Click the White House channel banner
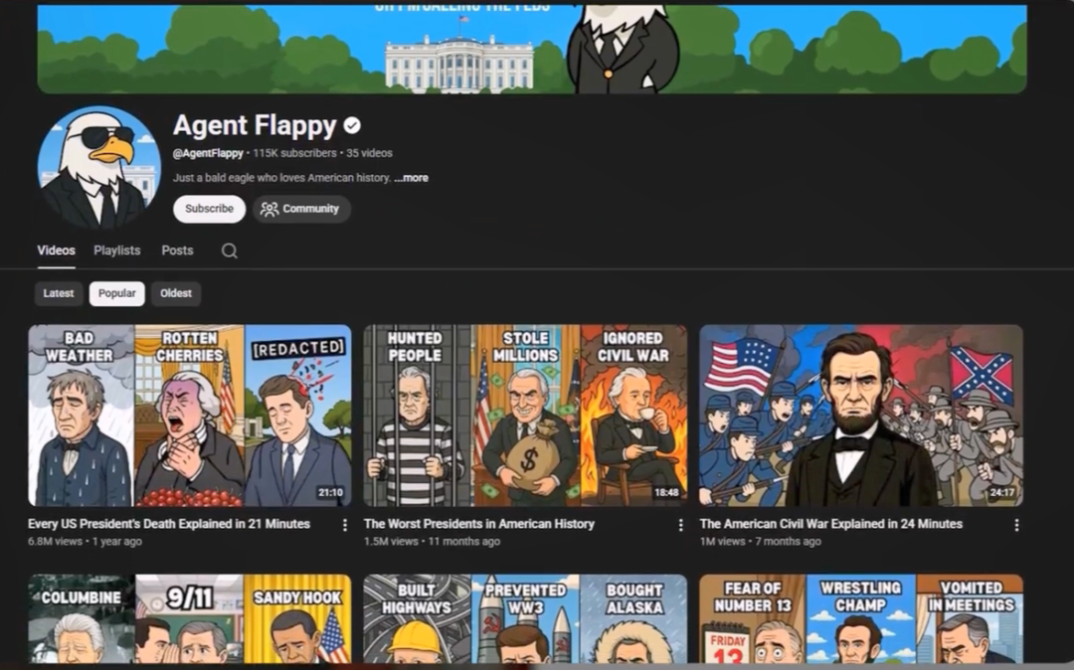Viewport: 1074px width, 670px height. (x=531, y=49)
